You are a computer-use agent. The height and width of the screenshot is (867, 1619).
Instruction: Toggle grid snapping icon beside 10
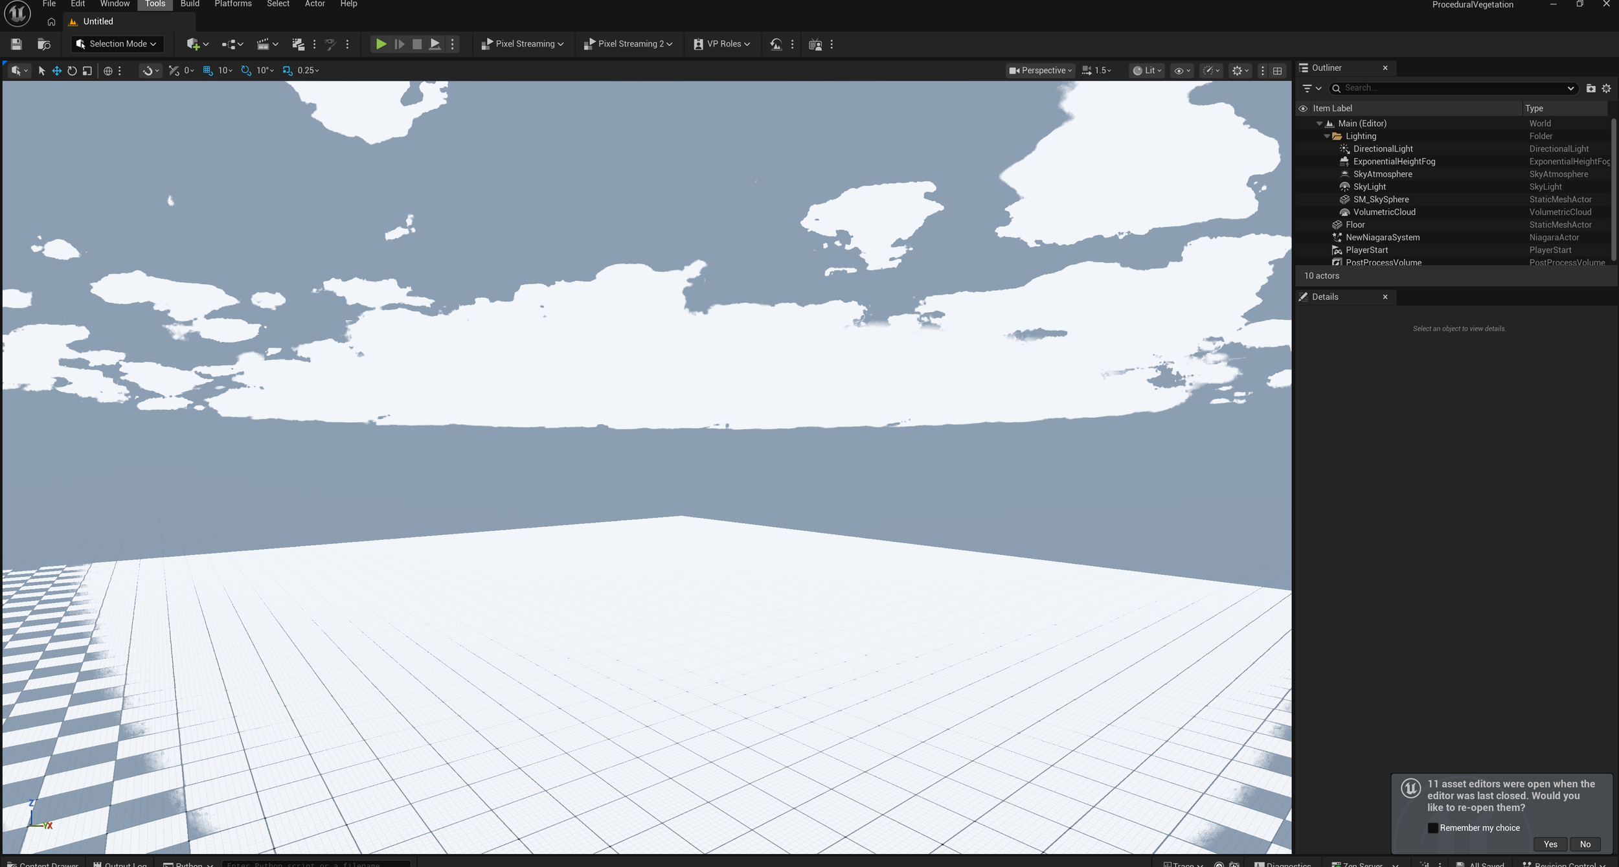pos(208,71)
